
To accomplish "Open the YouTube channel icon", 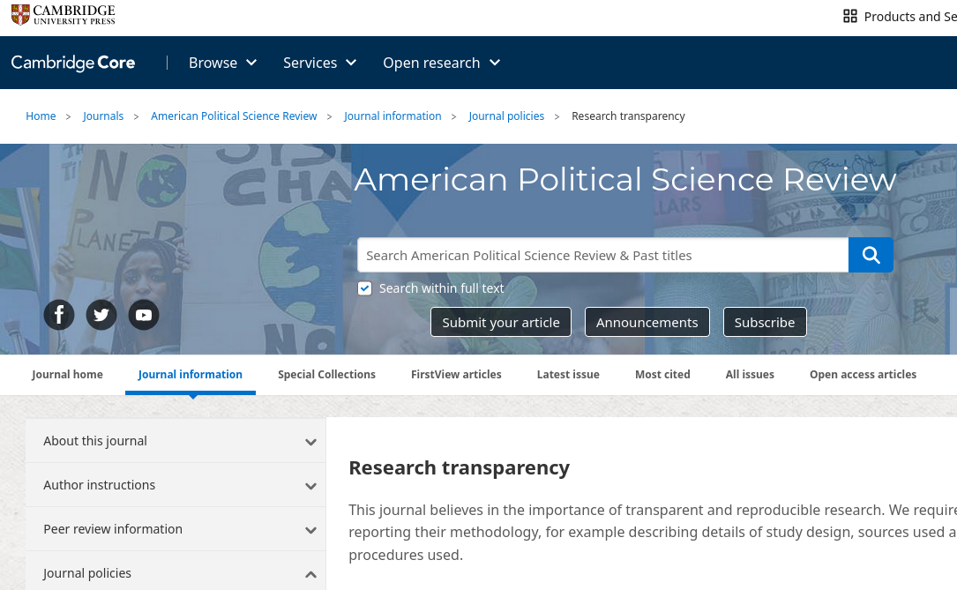I will coord(144,315).
